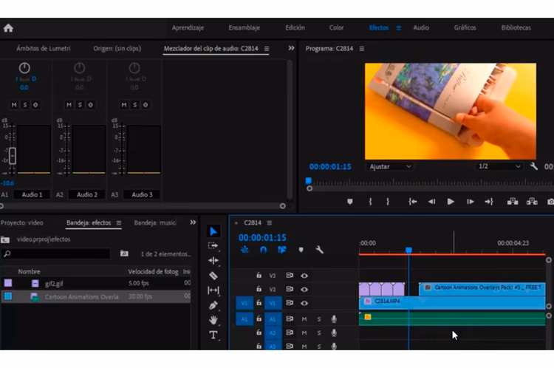The height and width of the screenshot is (368, 554).
Task: Open program monitor wrench settings
Action: 534,166
